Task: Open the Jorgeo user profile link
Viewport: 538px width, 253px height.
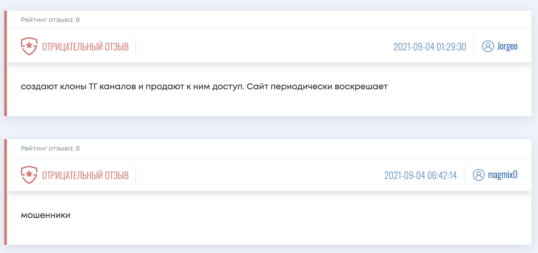Action: click(x=507, y=46)
